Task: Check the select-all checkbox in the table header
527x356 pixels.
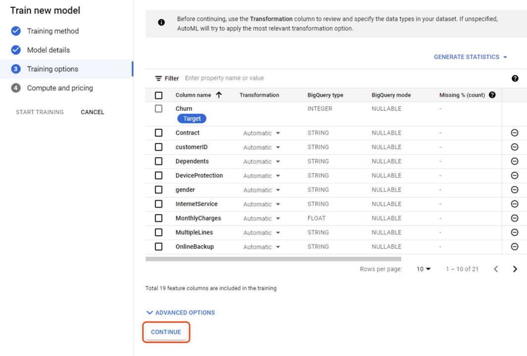Action: (x=159, y=95)
